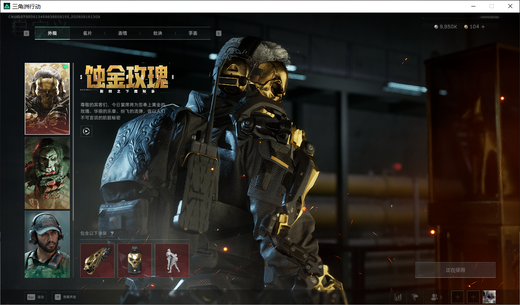520x305 pixels.
Task: Open the 手表 tab
Action: pyautogui.click(x=193, y=33)
